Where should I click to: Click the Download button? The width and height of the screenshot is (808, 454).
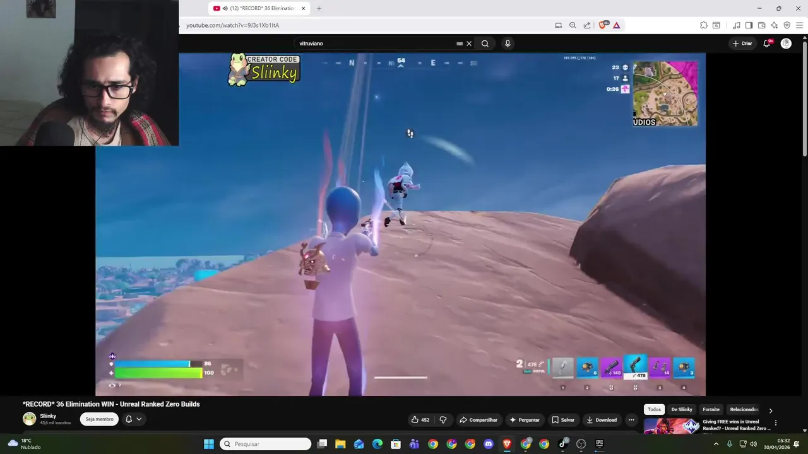pos(602,420)
